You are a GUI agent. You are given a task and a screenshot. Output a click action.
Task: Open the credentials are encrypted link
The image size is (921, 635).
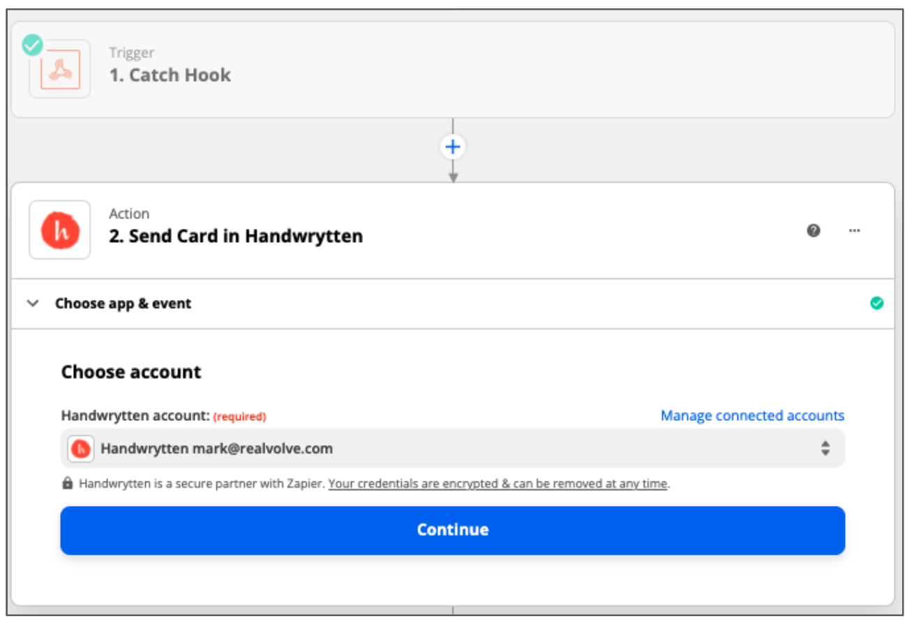coord(498,484)
